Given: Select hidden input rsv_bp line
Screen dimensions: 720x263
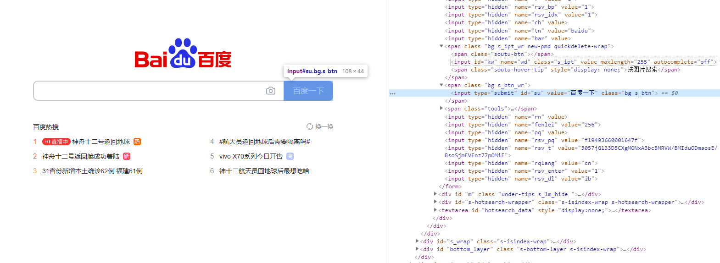Looking at the screenshot, I should point(519,7).
